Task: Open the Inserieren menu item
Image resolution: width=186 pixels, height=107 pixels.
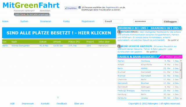Action: click(x=46, y=21)
